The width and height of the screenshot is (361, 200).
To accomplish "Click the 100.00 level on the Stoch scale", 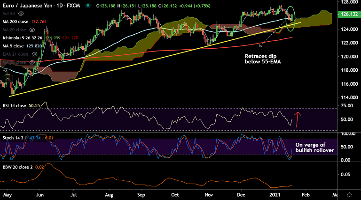I will pos(348,133).
